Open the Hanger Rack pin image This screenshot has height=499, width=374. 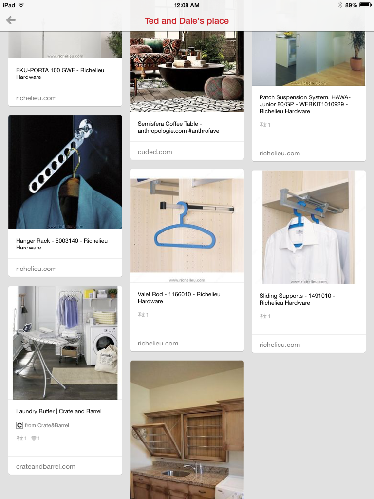[x=65, y=172]
